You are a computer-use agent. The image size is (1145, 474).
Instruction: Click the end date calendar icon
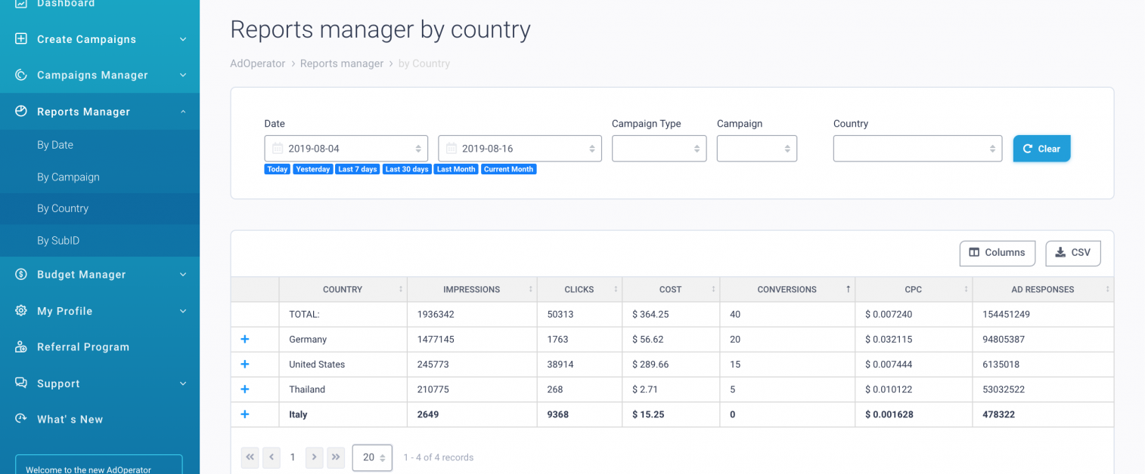[451, 149]
